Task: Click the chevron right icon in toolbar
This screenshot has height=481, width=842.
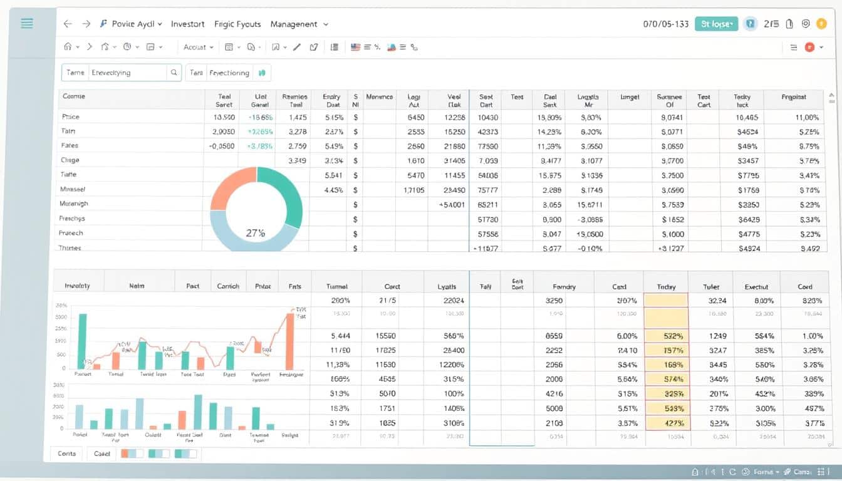Action: tap(90, 47)
